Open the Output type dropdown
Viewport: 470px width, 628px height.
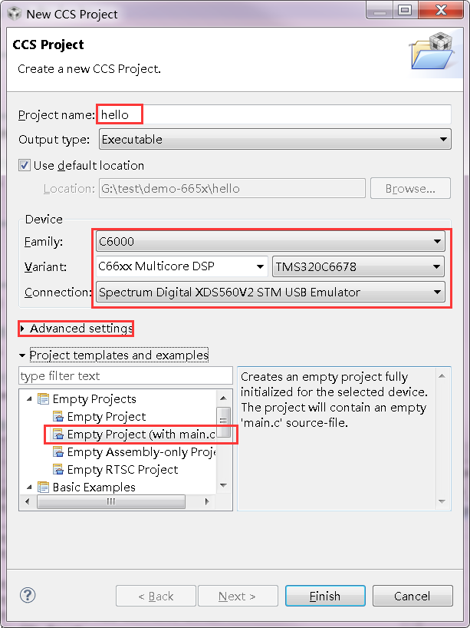pyautogui.click(x=274, y=140)
